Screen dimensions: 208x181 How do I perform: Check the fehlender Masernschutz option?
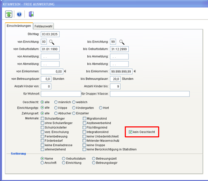coord(85,141)
